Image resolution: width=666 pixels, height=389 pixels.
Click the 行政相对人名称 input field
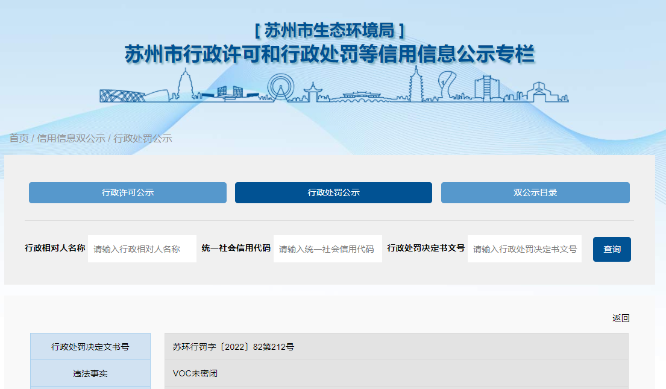pyautogui.click(x=142, y=248)
